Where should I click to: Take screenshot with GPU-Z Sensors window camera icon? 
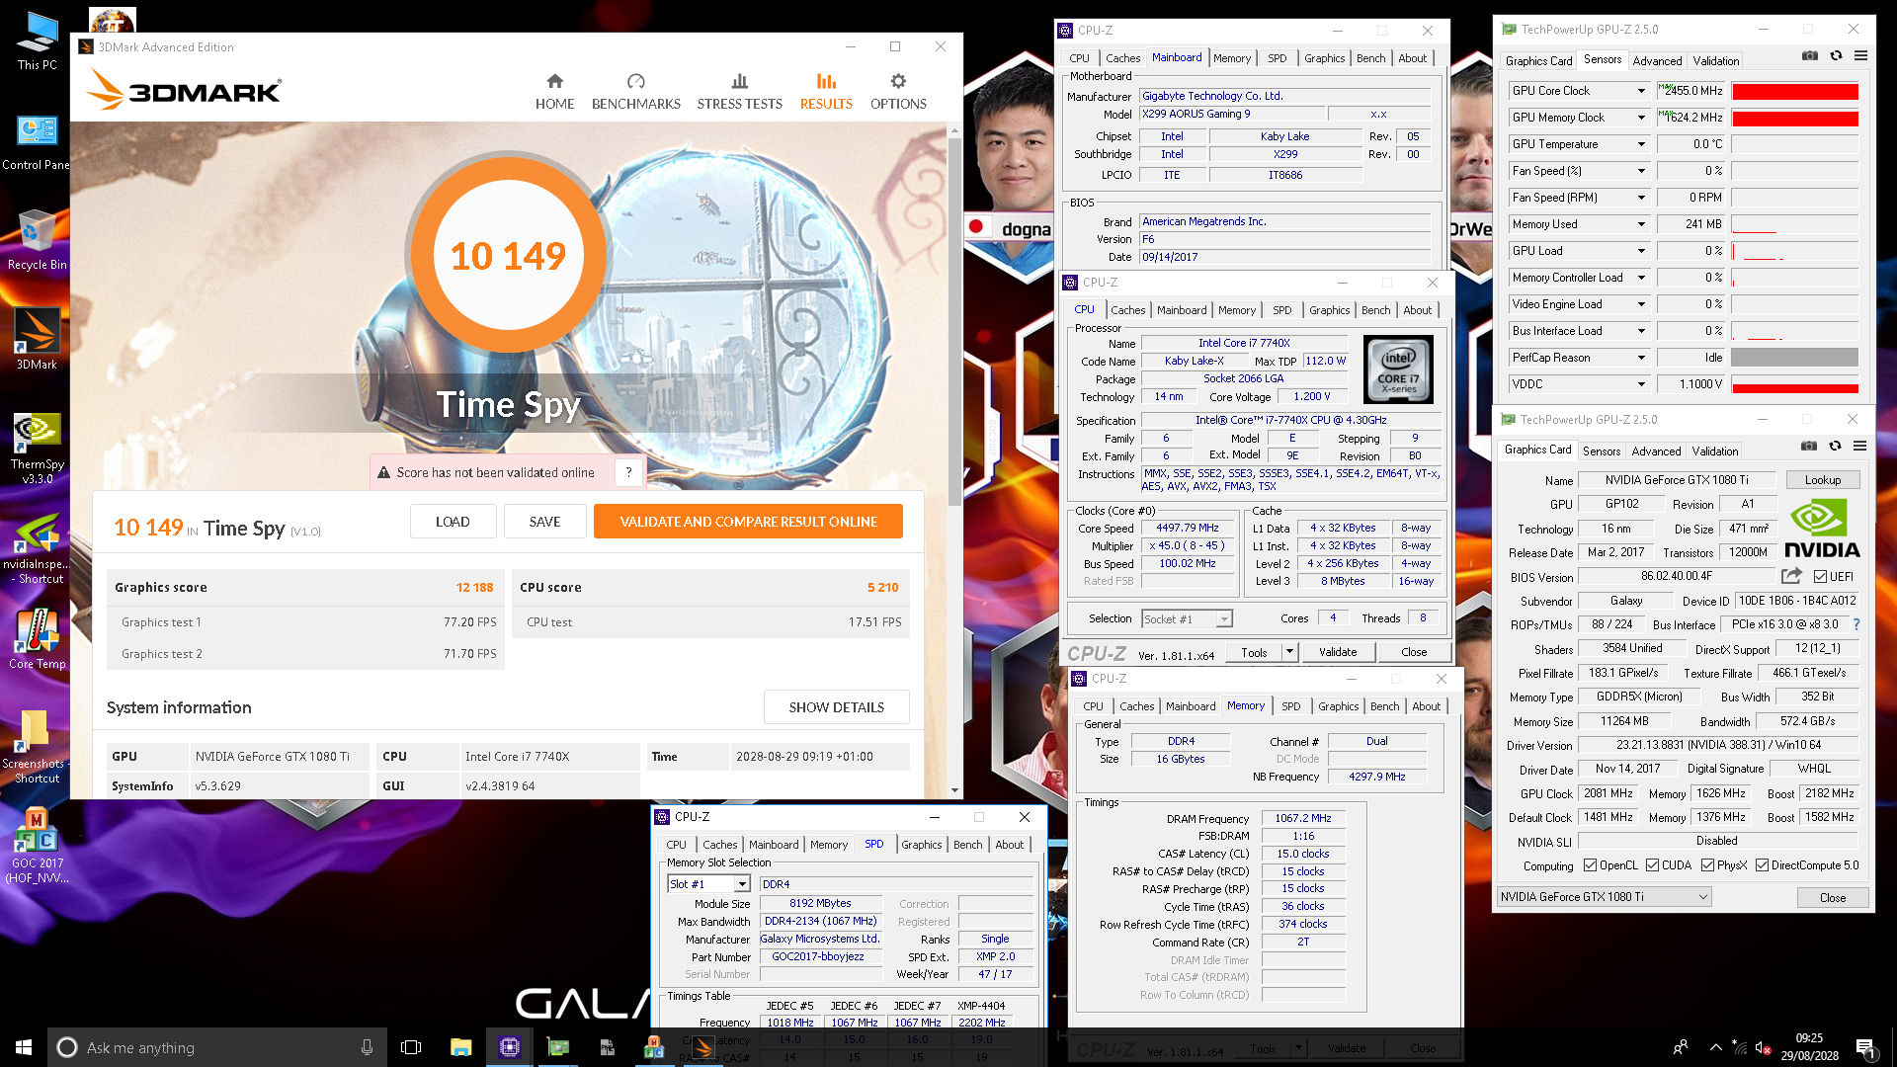tap(1809, 56)
